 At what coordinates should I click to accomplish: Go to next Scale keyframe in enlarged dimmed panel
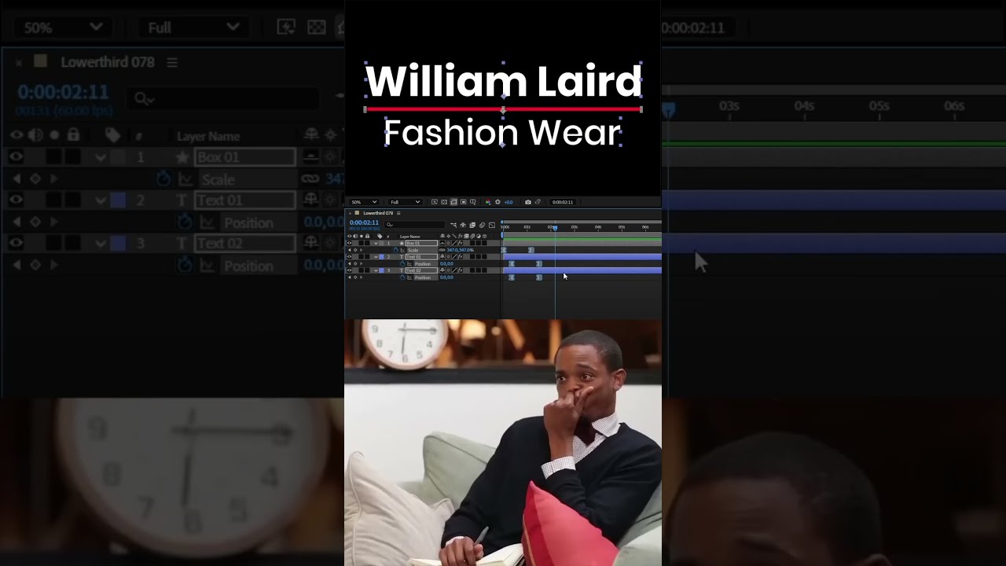[53, 179]
